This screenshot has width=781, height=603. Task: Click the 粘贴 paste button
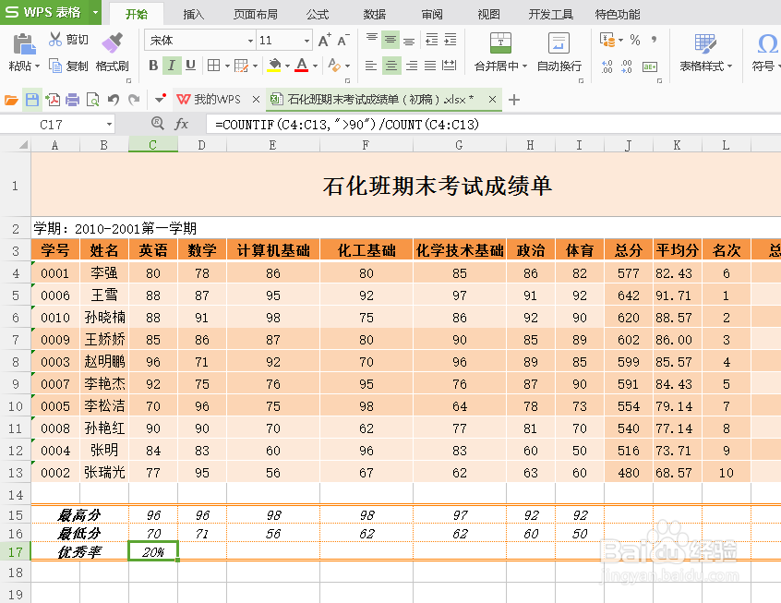click(21, 53)
